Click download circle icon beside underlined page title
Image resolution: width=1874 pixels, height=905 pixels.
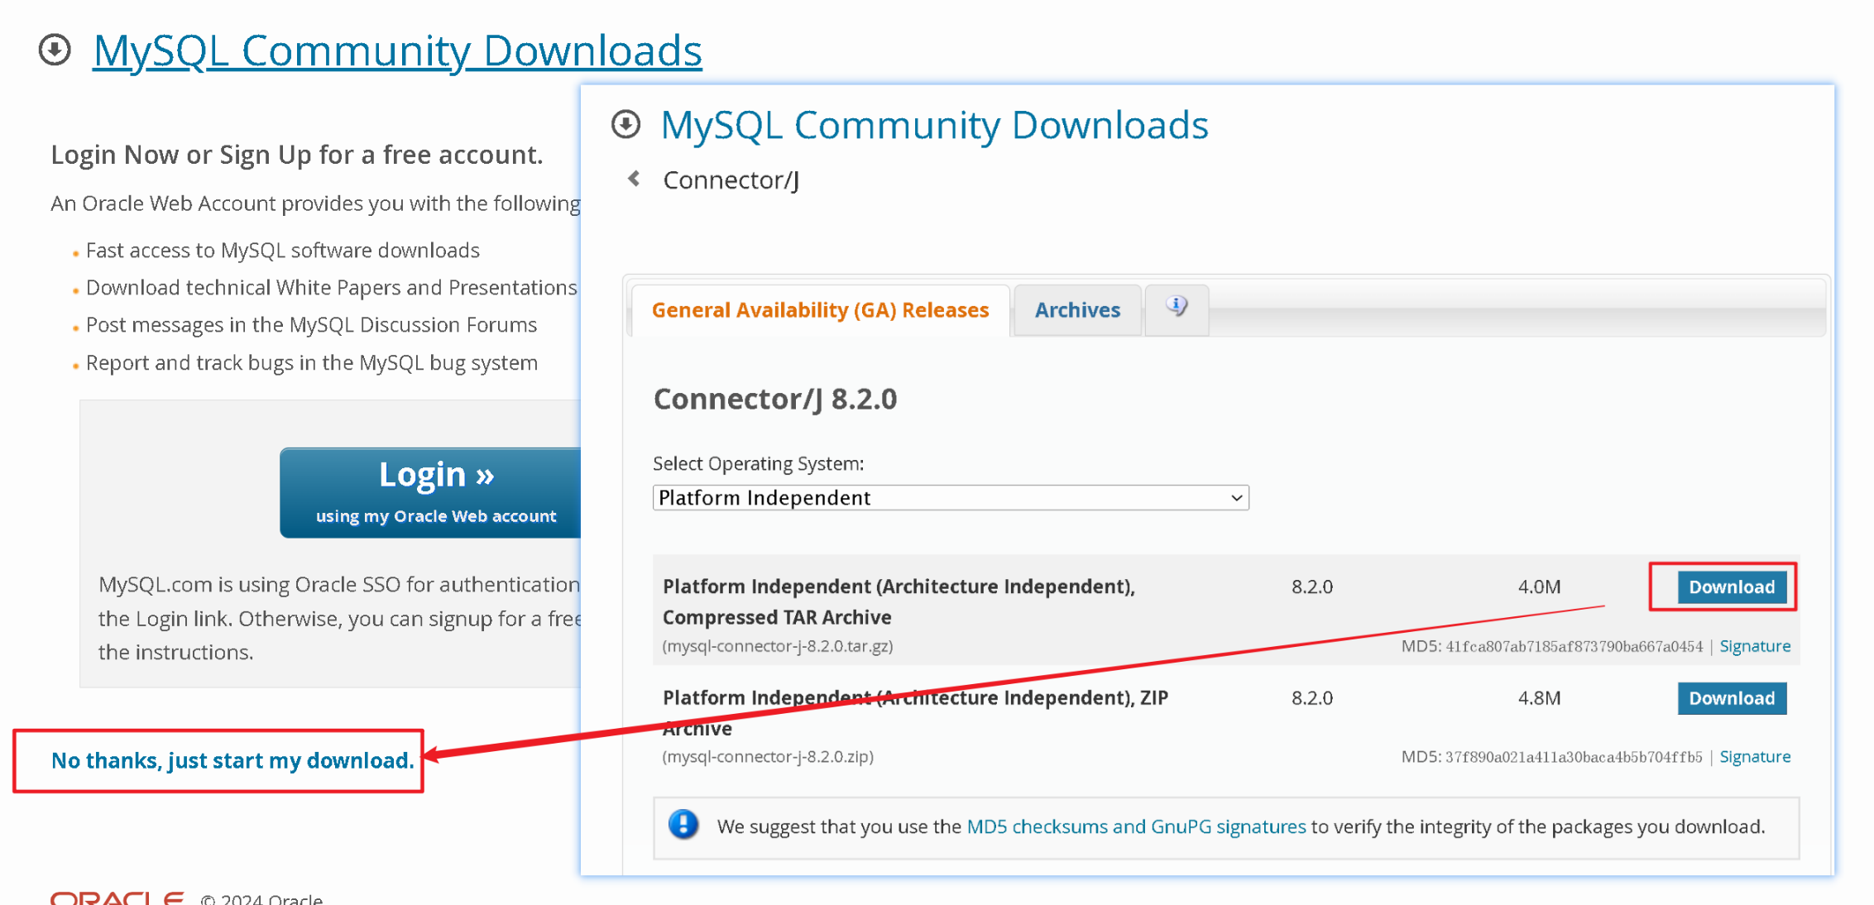[55, 50]
